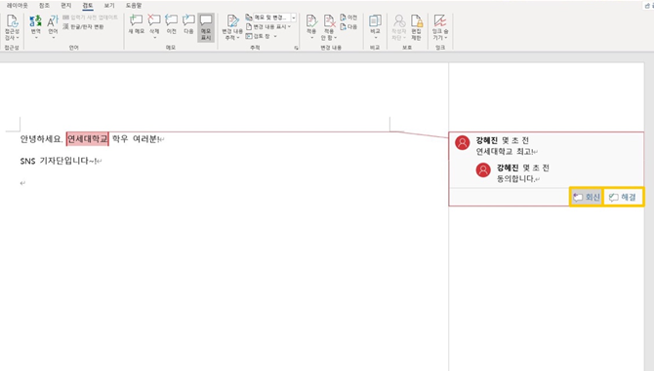Open the 검토 창 reviewing pane

click(258, 36)
